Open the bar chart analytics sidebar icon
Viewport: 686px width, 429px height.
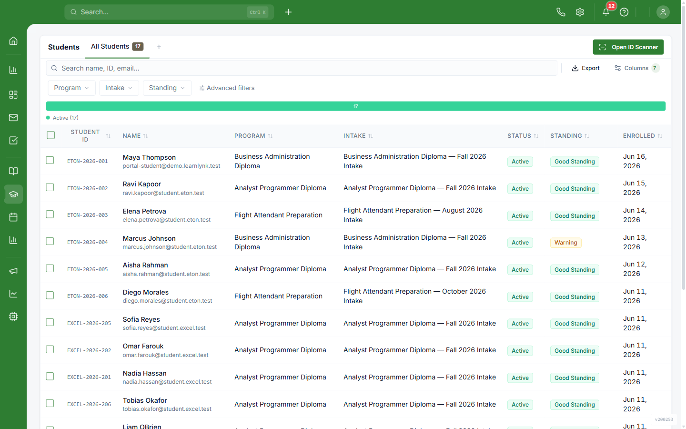coord(13,70)
